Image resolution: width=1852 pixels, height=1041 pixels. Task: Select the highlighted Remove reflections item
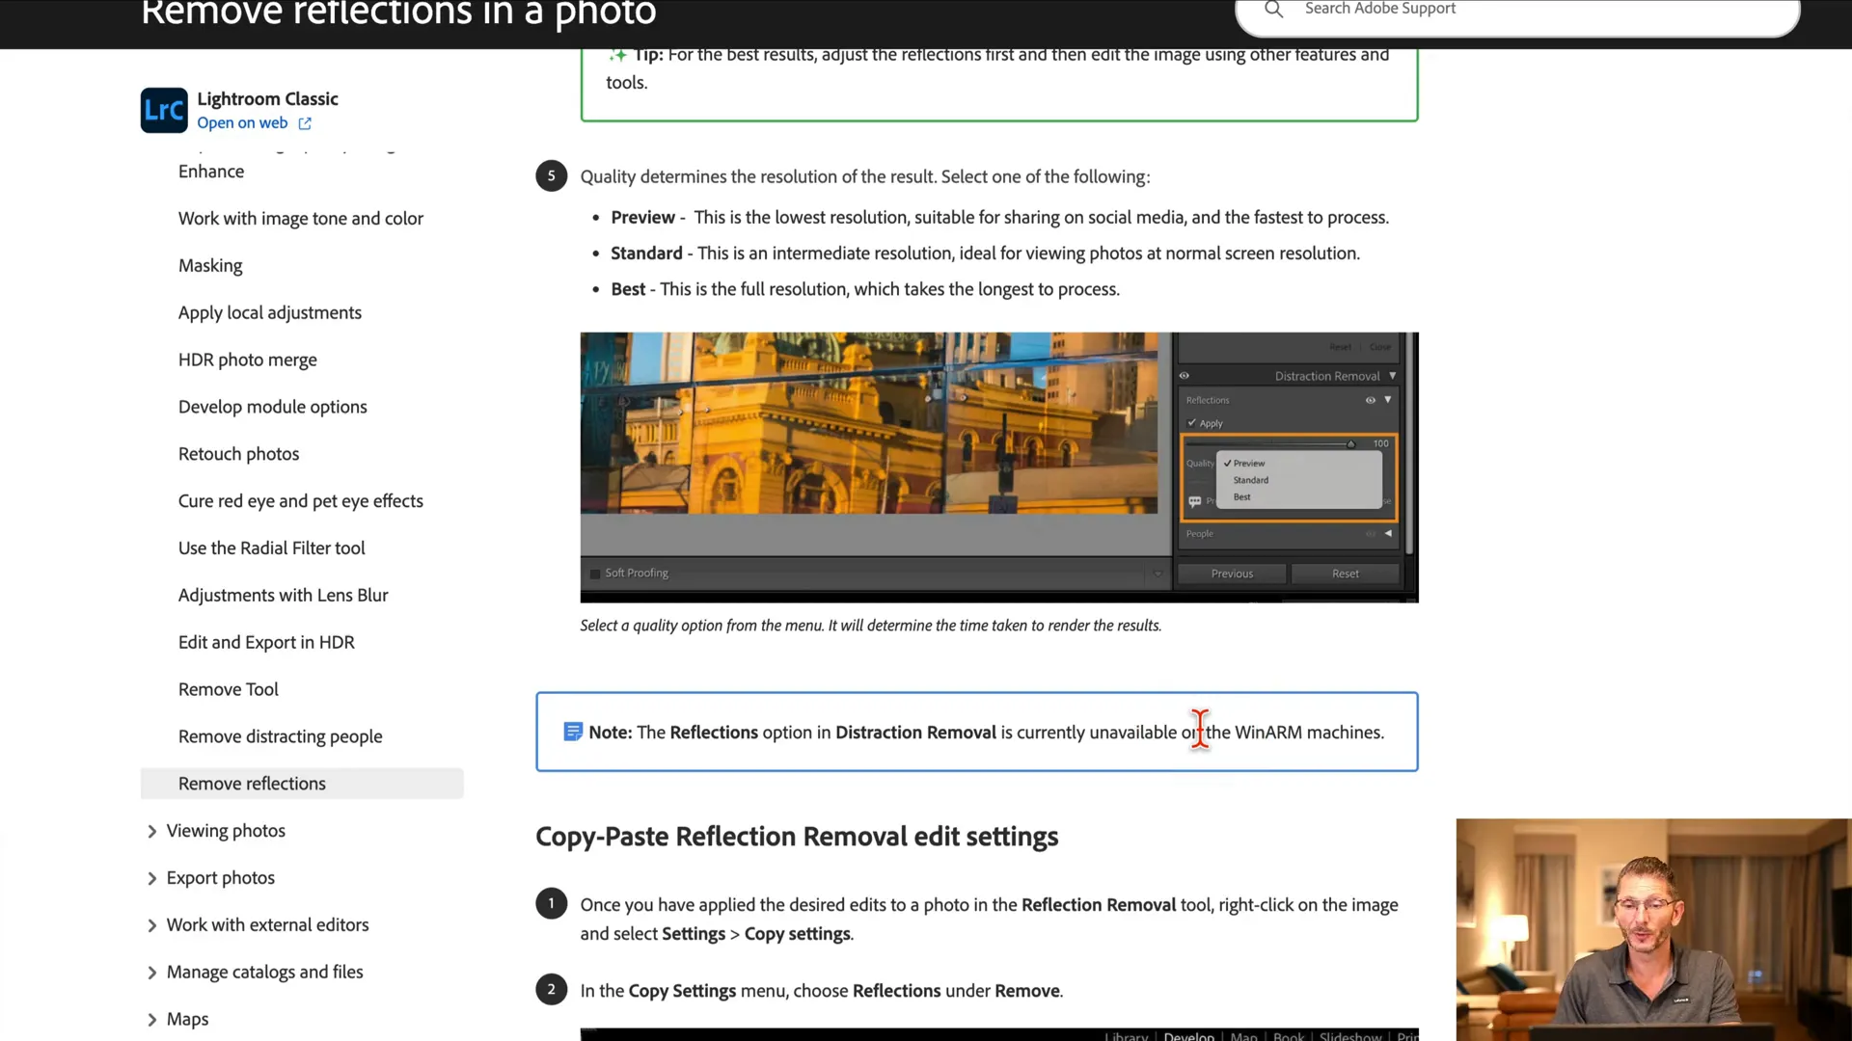coord(302,784)
